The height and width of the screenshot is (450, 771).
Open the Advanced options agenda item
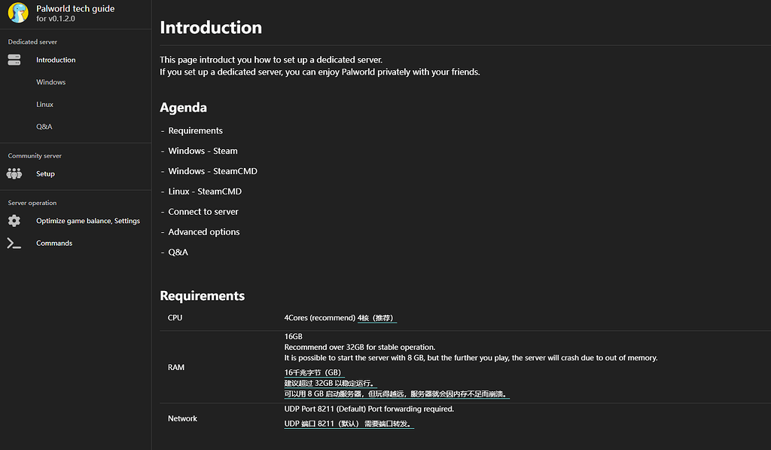coord(203,232)
